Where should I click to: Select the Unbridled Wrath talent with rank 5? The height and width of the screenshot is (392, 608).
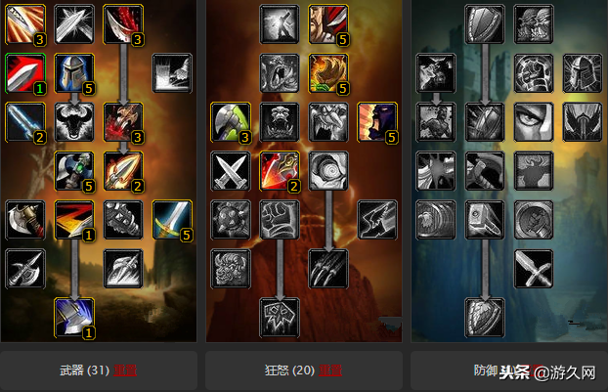click(328, 73)
